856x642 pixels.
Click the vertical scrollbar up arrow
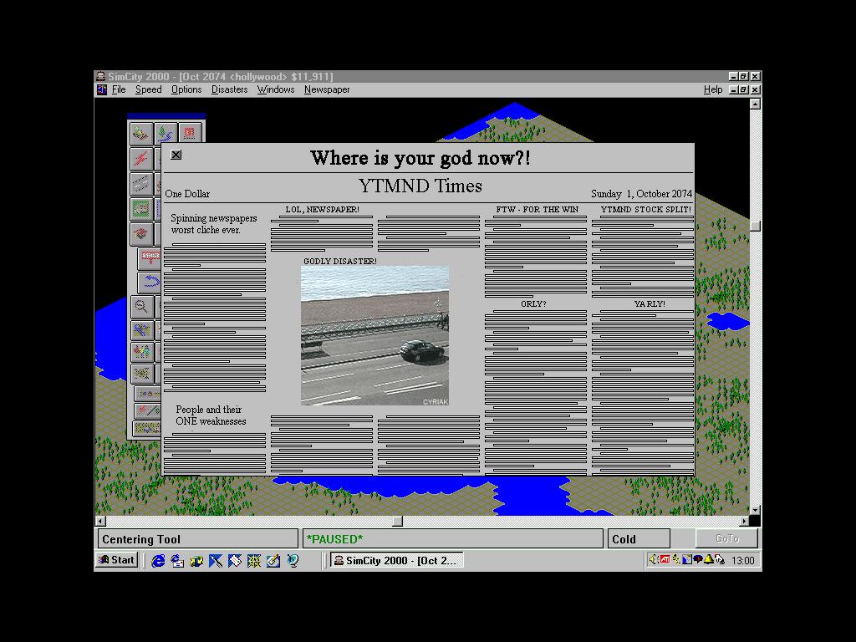[x=755, y=104]
